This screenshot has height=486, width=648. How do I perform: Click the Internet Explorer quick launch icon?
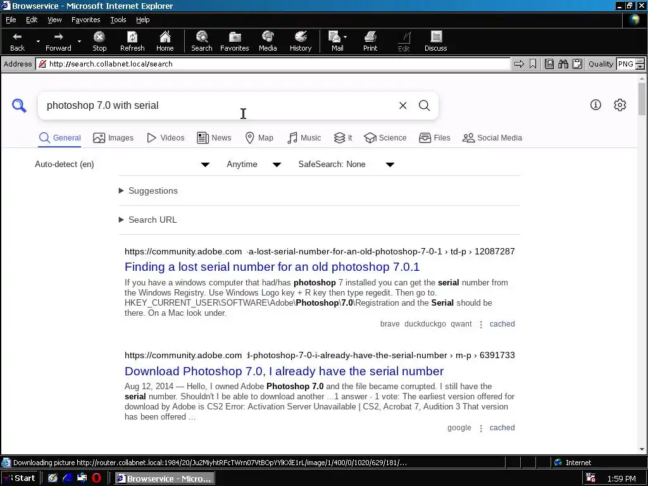(x=67, y=478)
